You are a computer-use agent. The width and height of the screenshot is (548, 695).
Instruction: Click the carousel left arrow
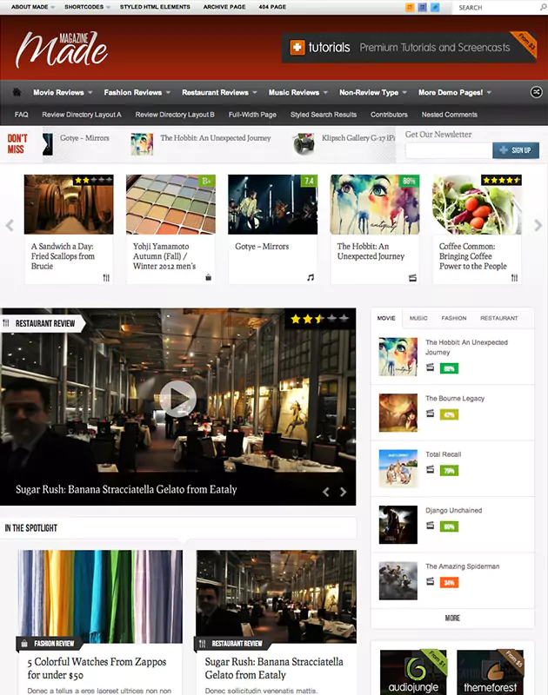(x=10, y=225)
